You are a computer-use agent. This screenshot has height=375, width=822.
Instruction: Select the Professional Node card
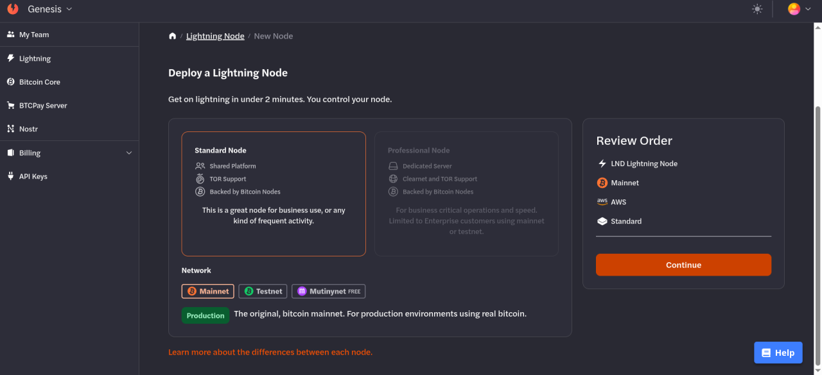tap(466, 194)
